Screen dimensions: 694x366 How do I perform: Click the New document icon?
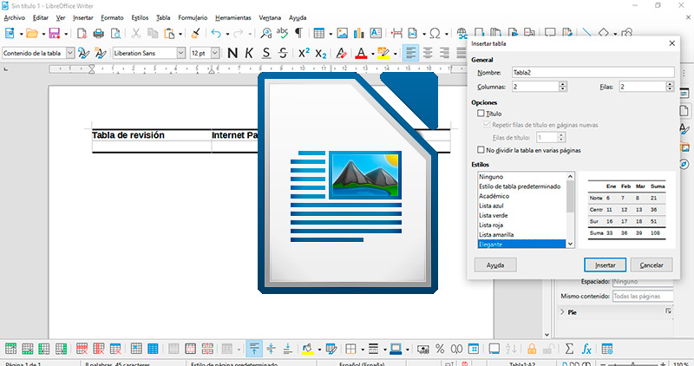(10, 33)
